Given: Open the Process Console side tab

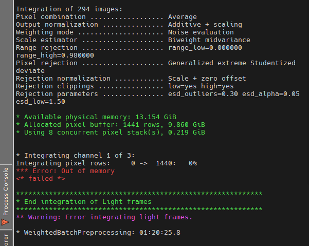Looking at the screenshot, I should pos(6,197).
